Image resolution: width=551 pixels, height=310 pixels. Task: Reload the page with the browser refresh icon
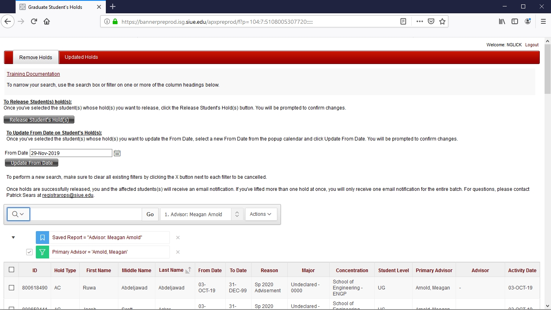tap(34, 21)
